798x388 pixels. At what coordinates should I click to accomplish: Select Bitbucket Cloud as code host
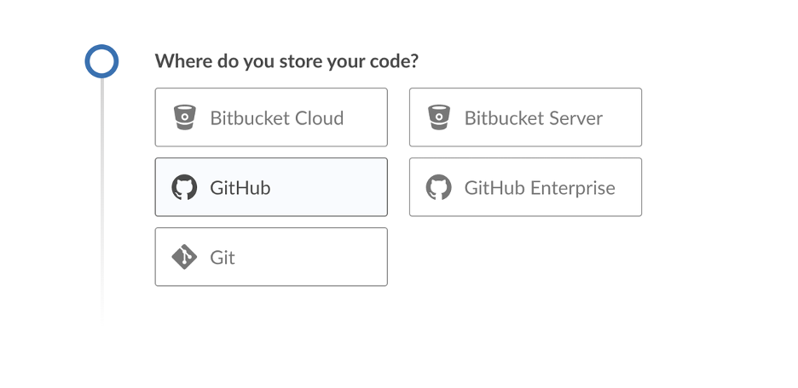point(271,117)
